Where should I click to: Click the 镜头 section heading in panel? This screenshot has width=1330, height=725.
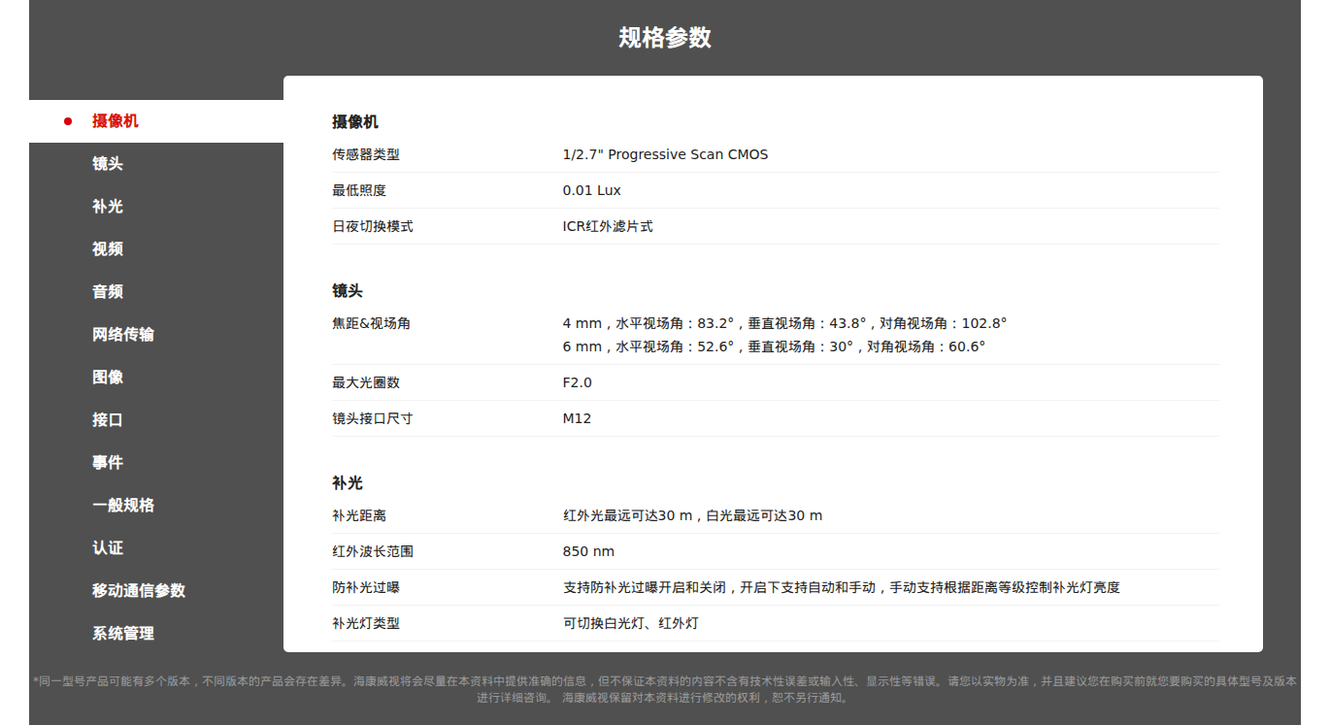point(348,291)
